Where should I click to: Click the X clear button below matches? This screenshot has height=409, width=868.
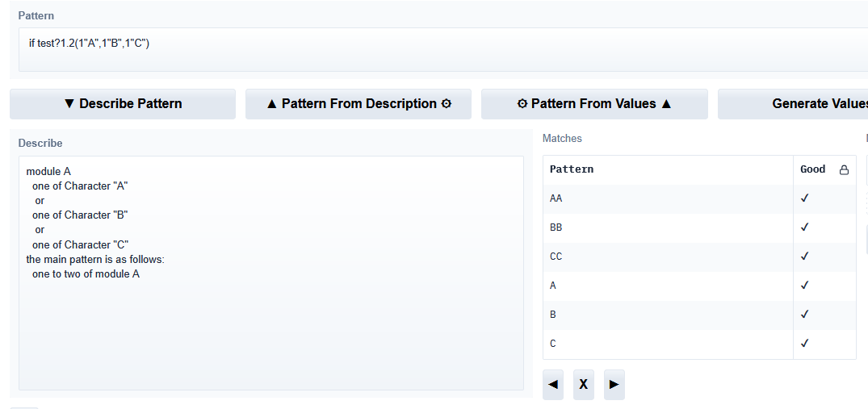[x=583, y=385]
